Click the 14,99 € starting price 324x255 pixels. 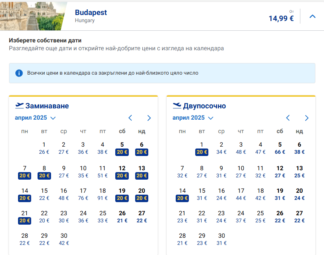click(x=281, y=18)
